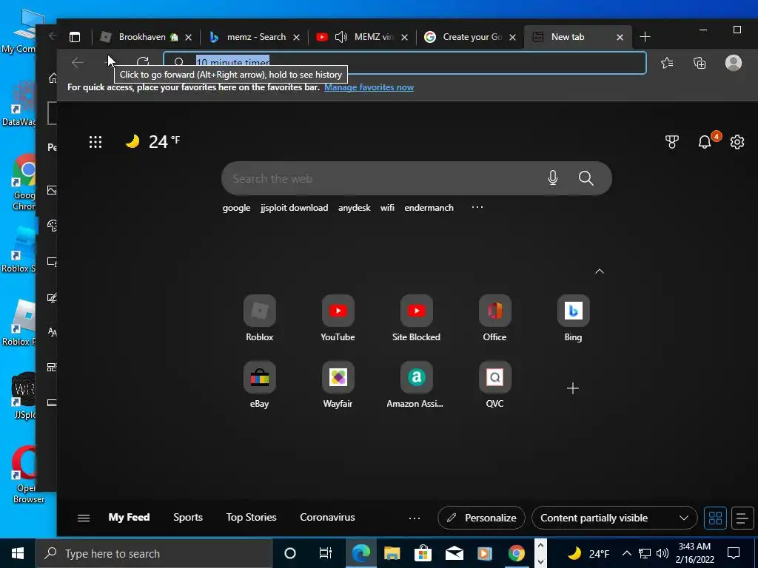Close the New tab tab

[620, 37]
